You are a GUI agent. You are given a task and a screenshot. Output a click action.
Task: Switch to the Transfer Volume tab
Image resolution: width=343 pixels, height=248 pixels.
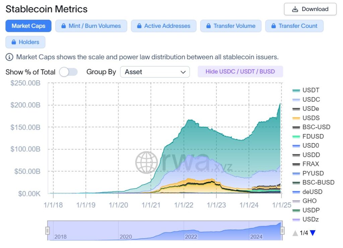[231, 26]
